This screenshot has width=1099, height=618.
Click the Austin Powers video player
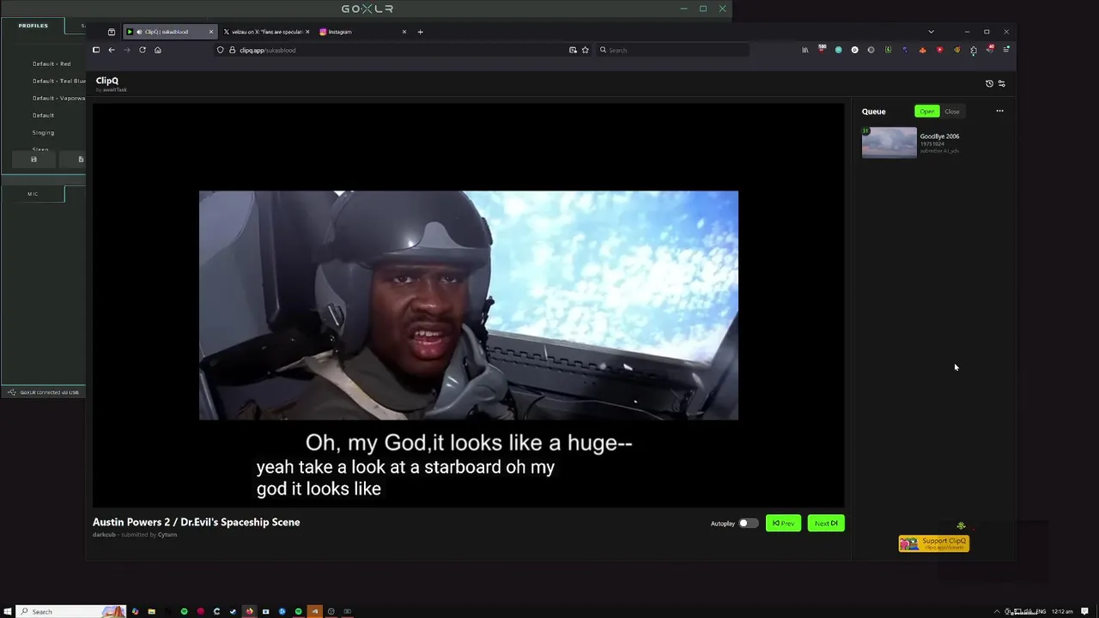[468, 306]
